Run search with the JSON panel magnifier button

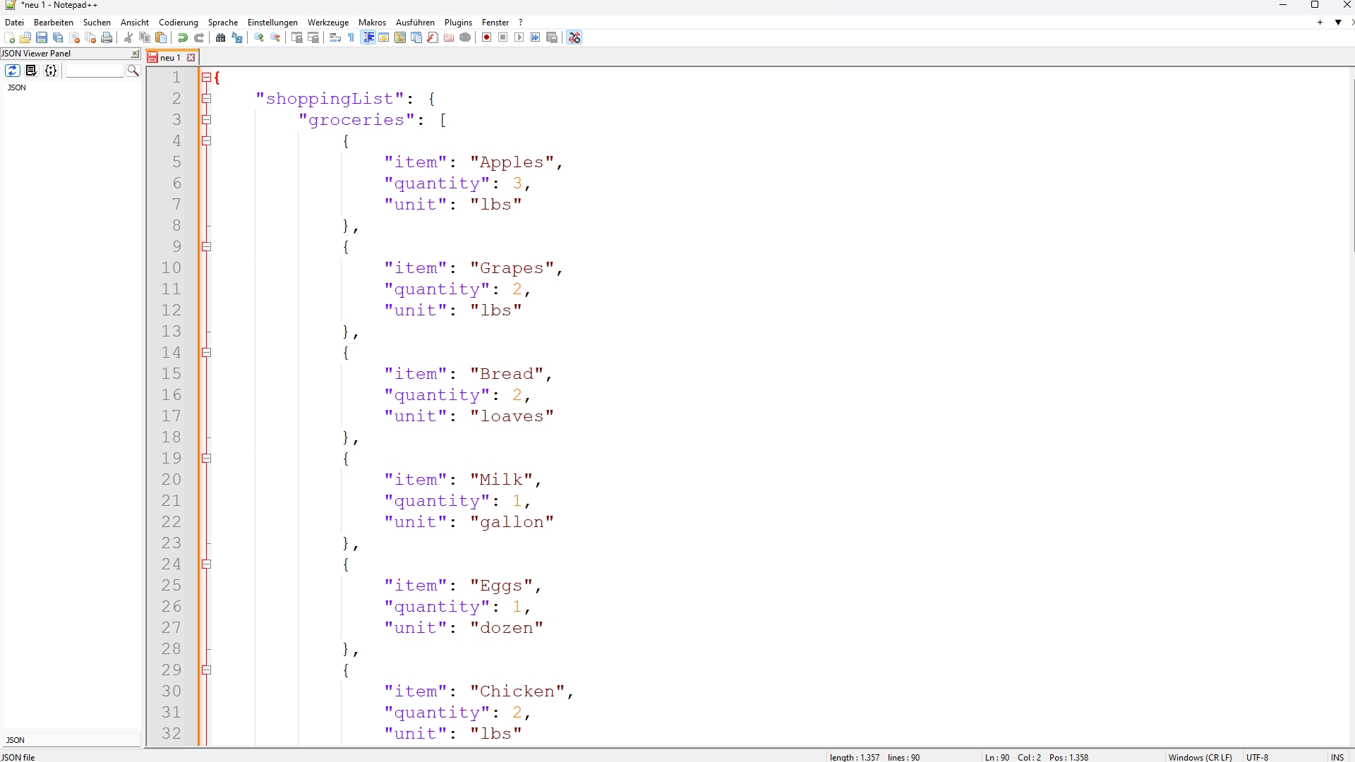[133, 71]
